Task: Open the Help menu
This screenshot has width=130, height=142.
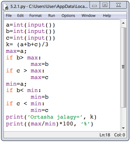Action: point(107,16)
